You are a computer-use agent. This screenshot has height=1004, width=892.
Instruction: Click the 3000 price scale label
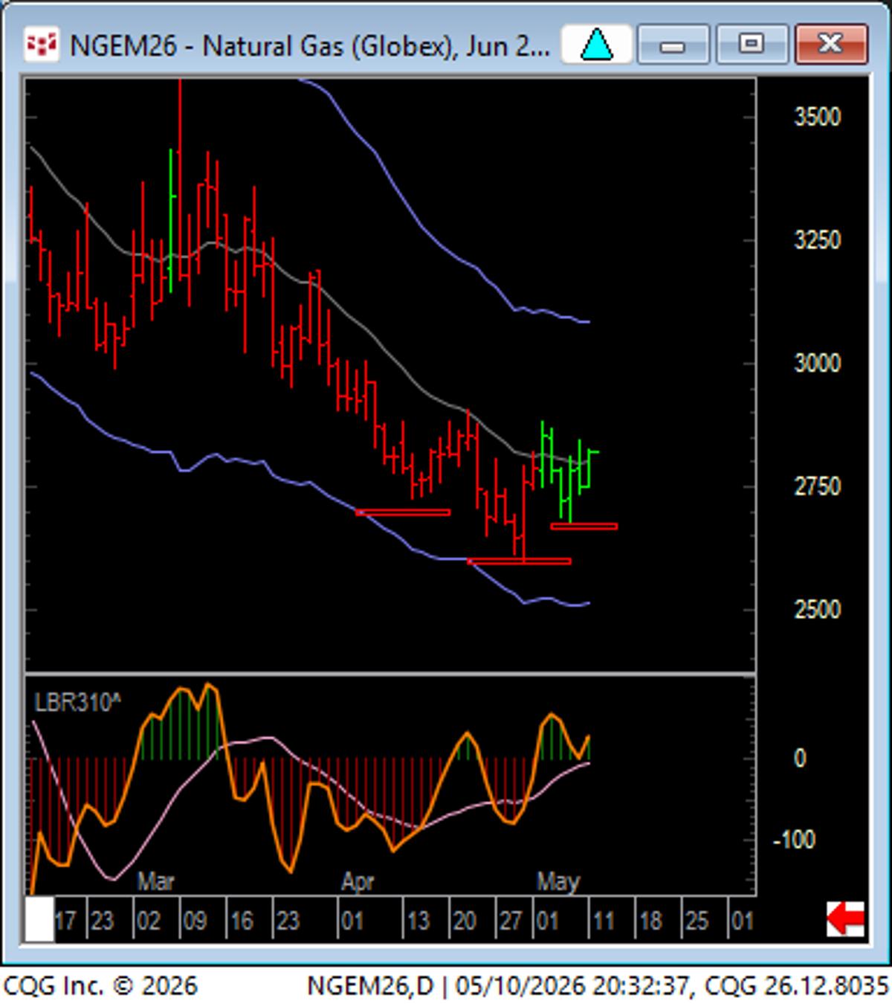[817, 364]
